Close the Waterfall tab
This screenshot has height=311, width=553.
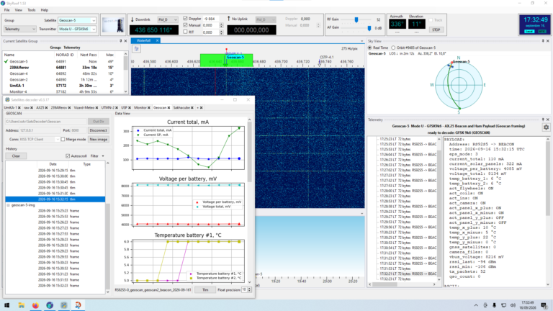(157, 40)
